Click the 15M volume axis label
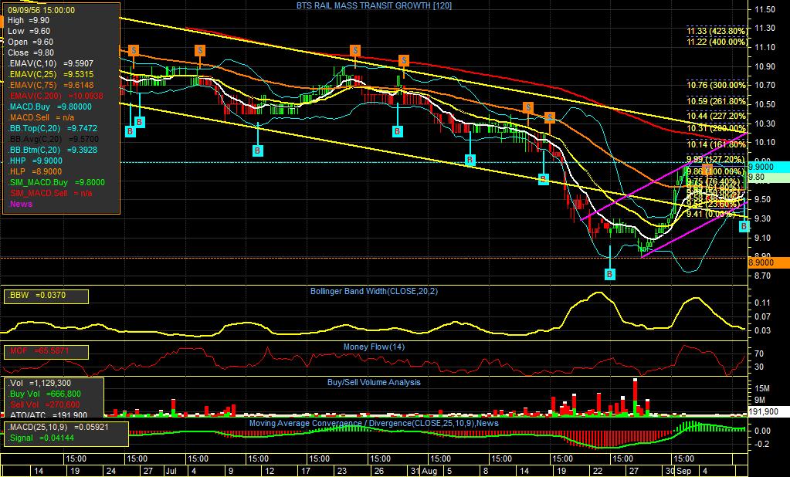 (763, 388)
